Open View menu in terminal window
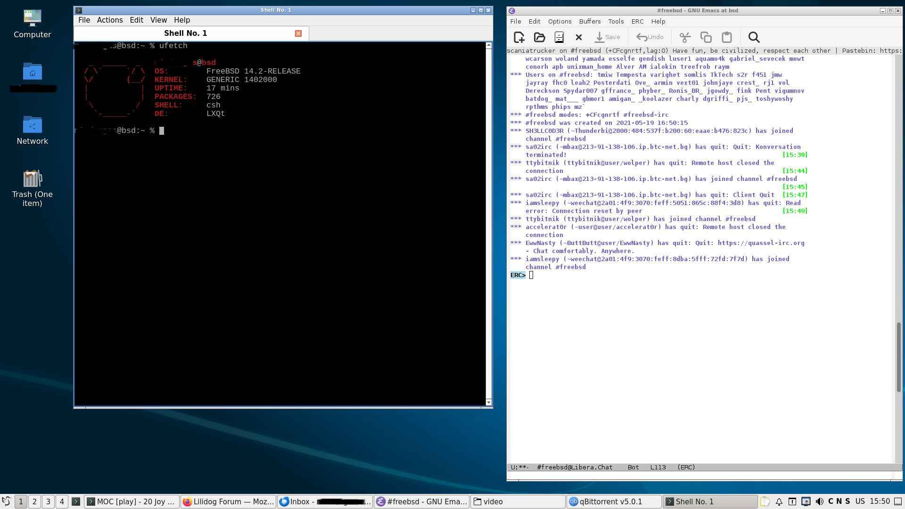 [158, 20]
